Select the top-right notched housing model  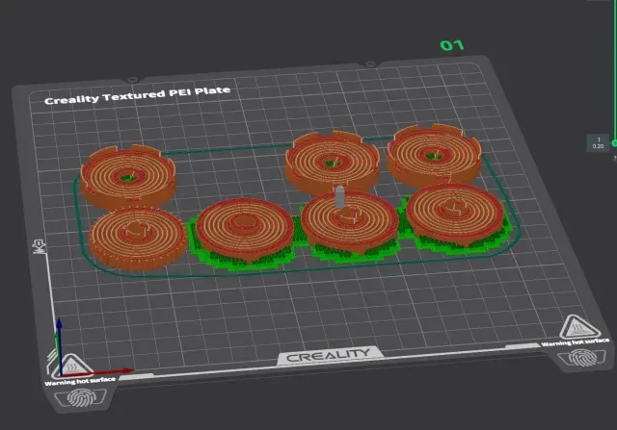434,154
